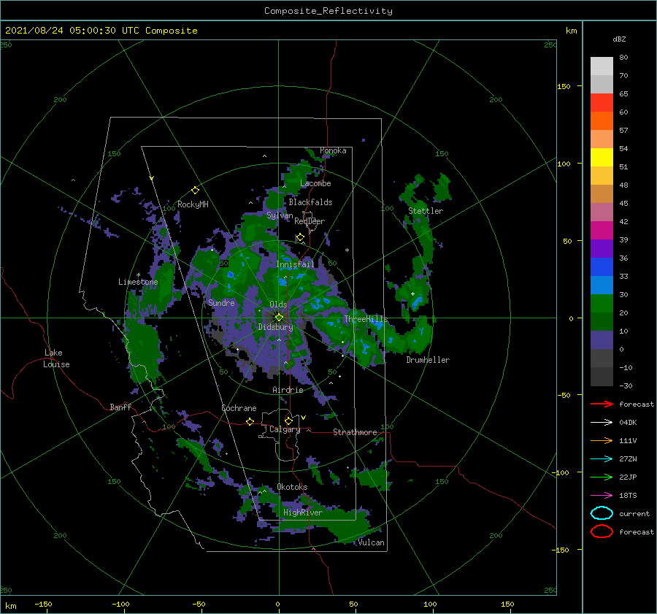
Task: Select the slate-purple swatch between 10 and 0
Action: (602, 340)
